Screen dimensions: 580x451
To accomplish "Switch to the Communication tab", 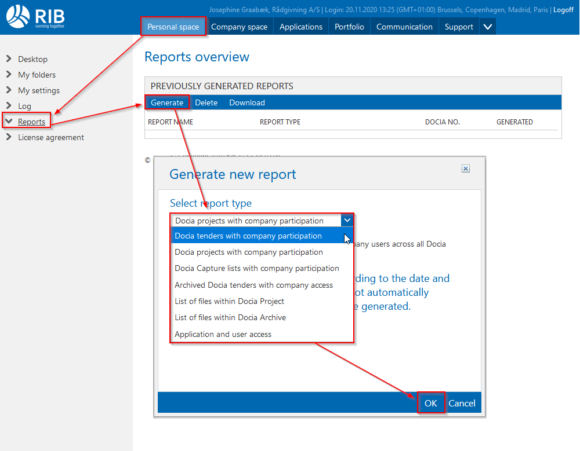I will [x=404, y=27].
